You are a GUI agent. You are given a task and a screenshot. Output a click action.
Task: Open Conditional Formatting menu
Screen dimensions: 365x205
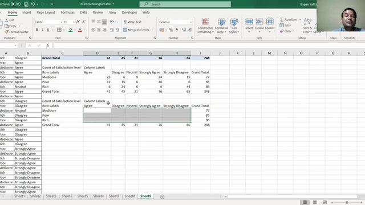coord(205,26)
